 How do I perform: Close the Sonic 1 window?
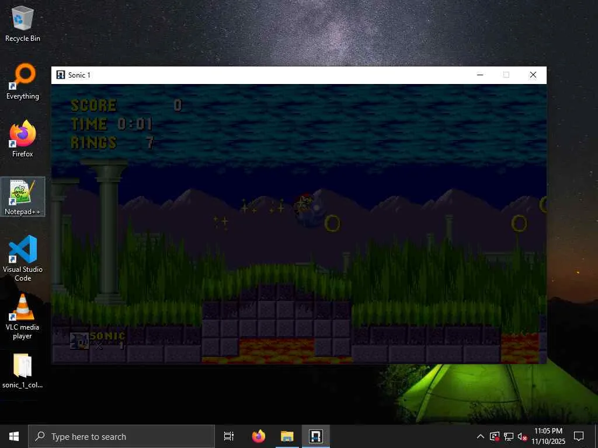pos(533,75)
